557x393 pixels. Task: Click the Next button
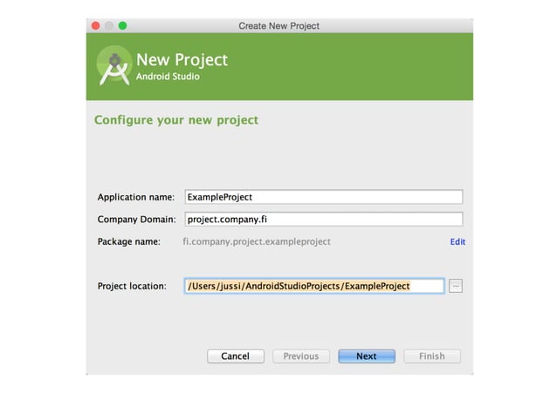pos(367,356)
